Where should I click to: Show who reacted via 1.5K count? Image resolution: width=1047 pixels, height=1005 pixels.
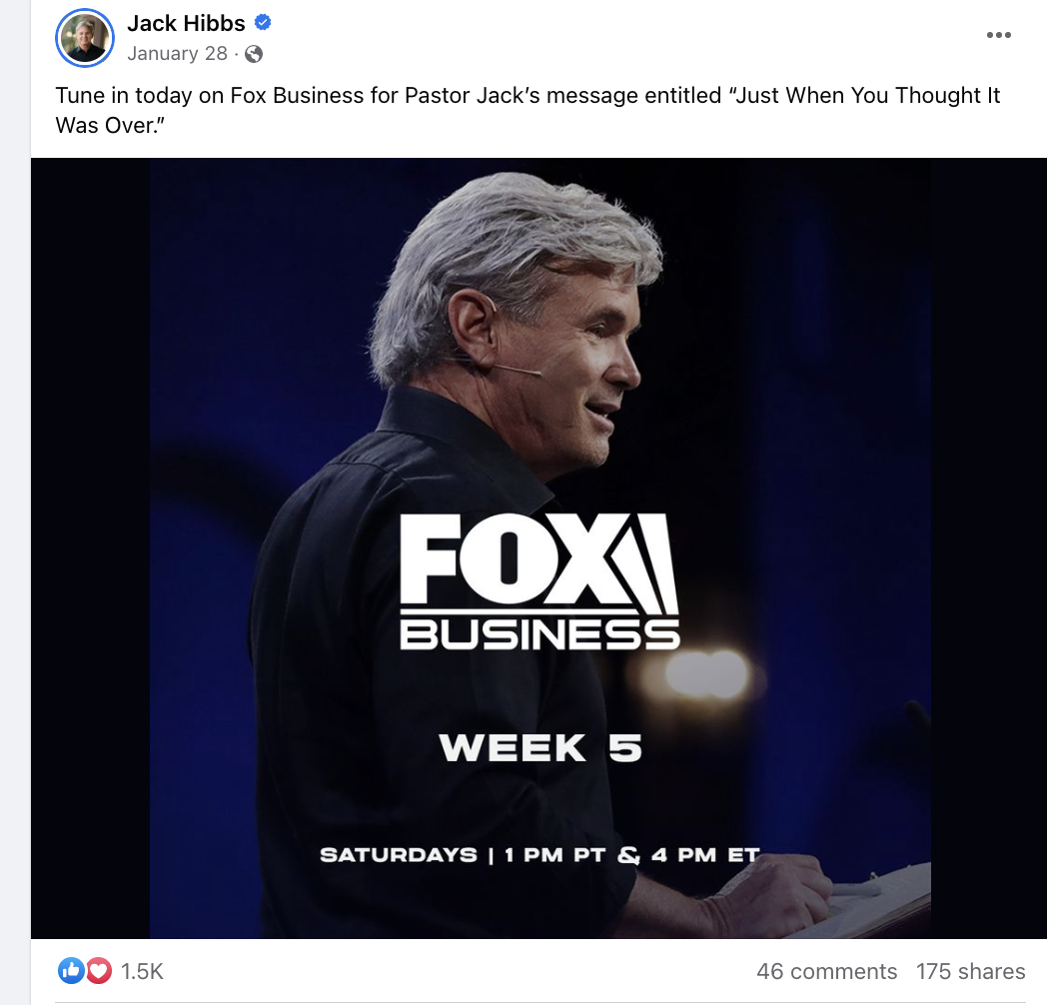point(142,971)
